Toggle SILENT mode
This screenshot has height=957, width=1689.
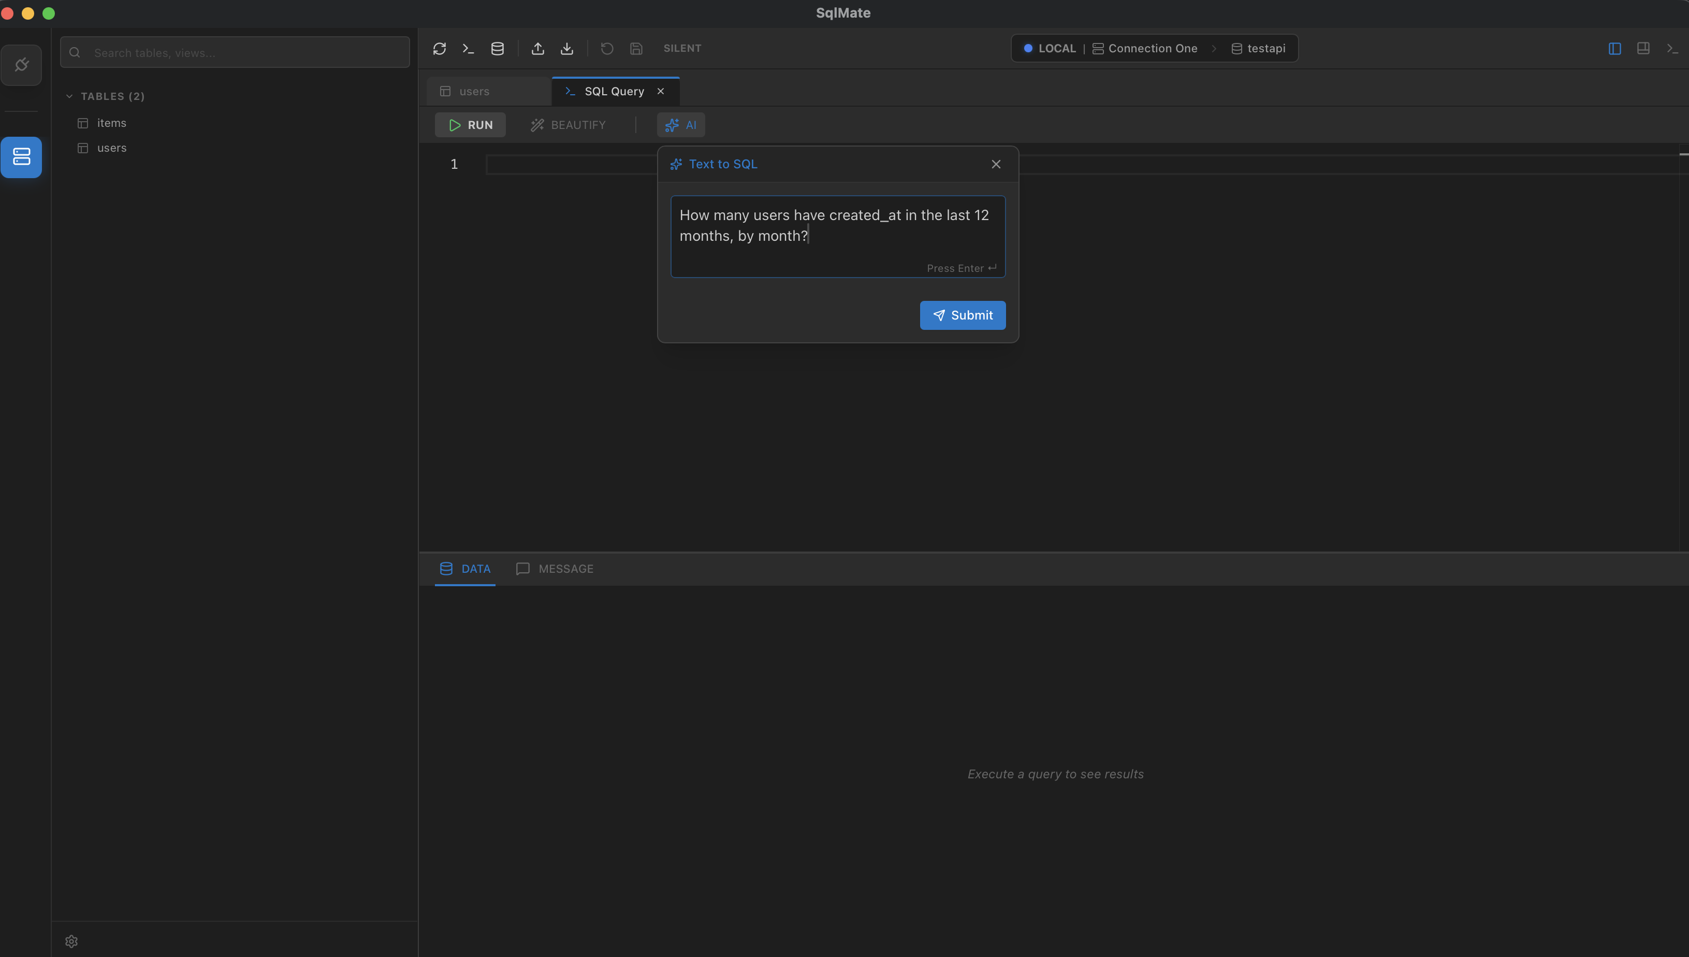(x=681, y=48)
